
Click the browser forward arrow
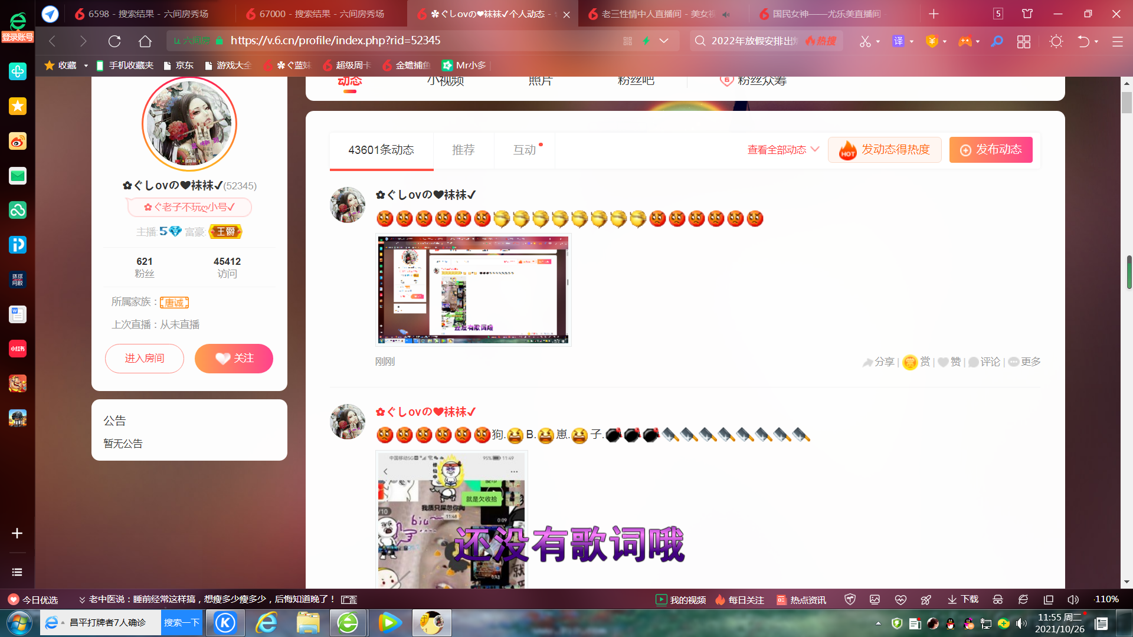click(83, 41)
